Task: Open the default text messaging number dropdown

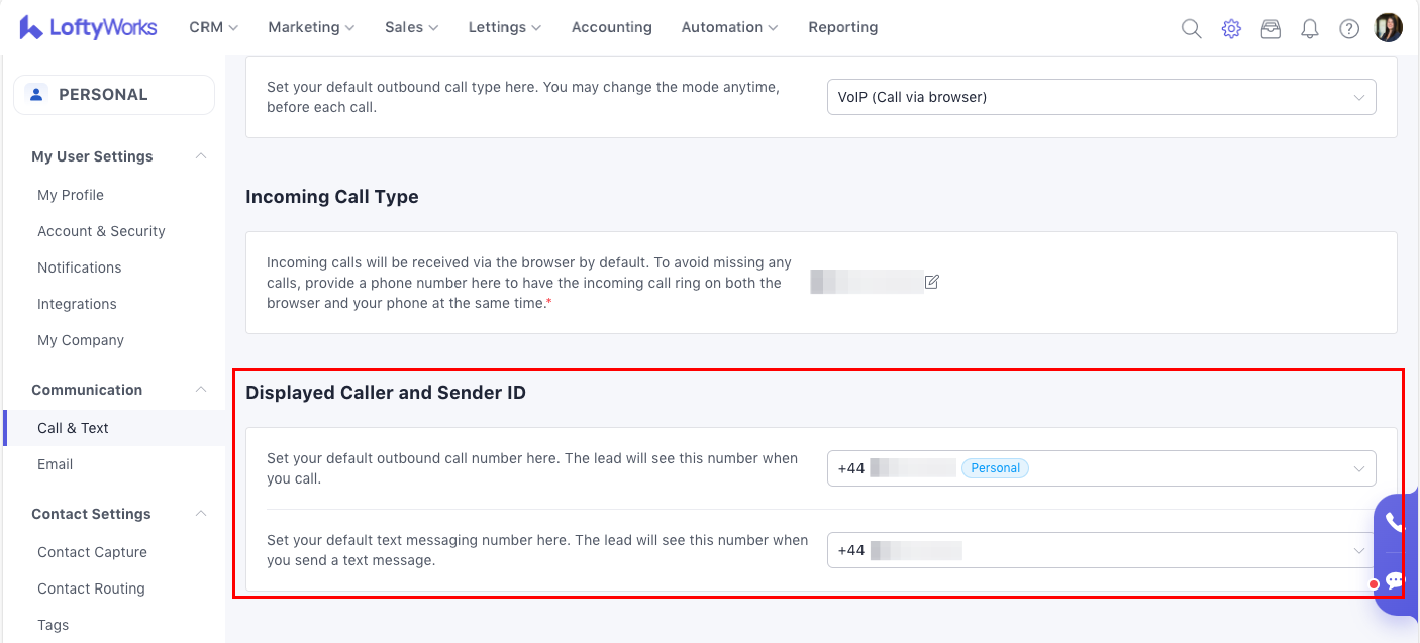Action: pyautogui.click(x=1101, y=550)
